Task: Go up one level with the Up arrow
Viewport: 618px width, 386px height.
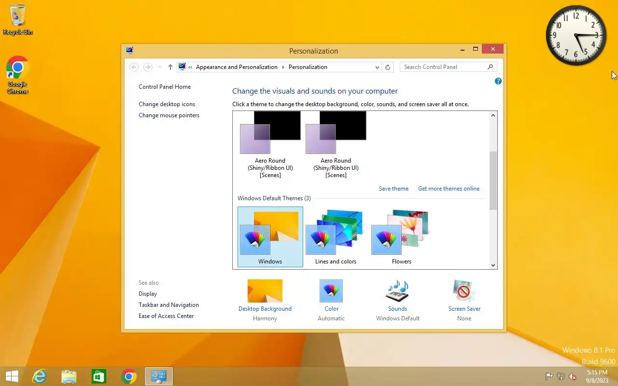Action: 170,67
